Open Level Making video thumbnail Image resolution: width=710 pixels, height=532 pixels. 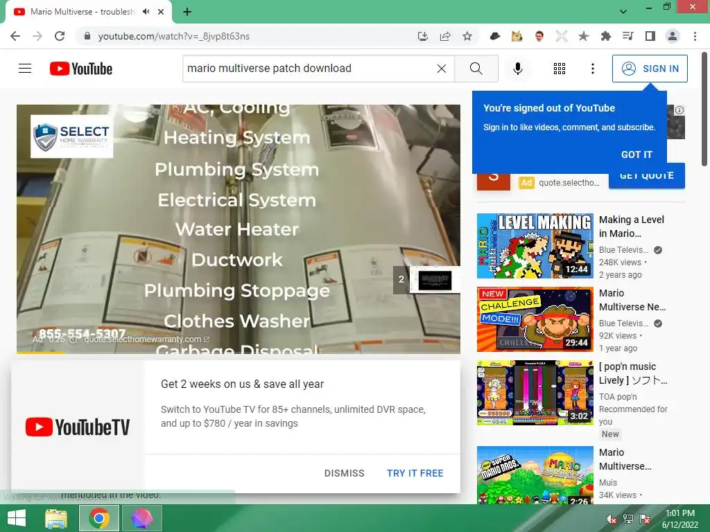tap(535, 246)
